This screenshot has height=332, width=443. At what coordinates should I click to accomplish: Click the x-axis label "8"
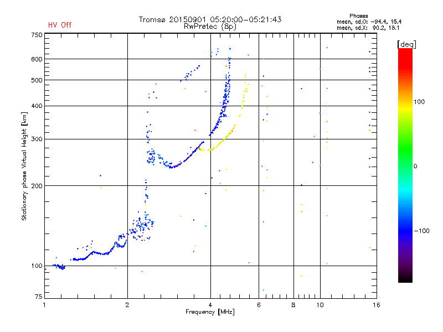click(293, 305)
